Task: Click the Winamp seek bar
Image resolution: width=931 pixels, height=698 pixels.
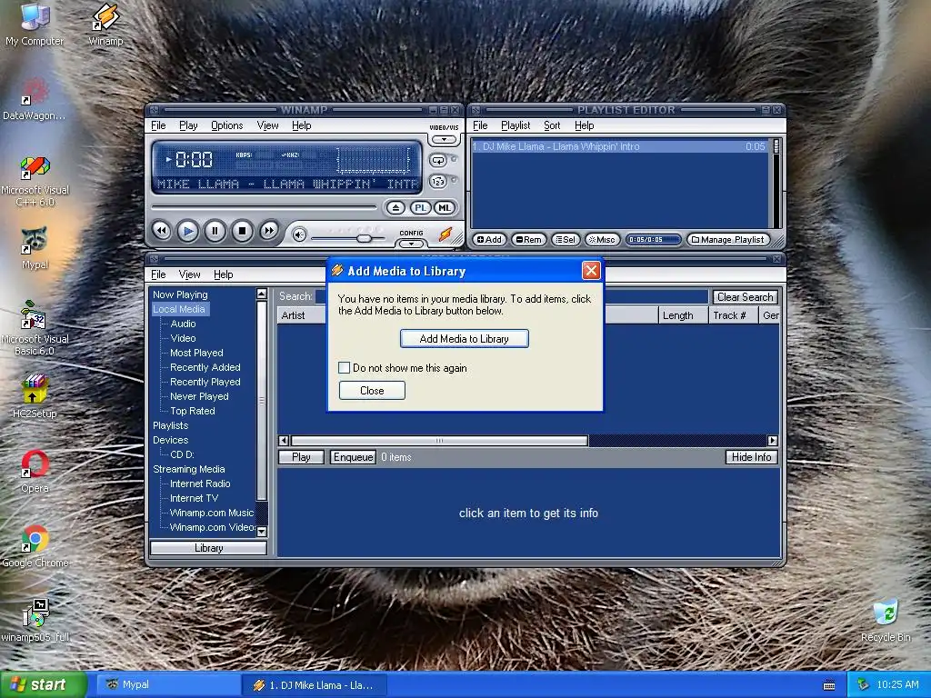Action: [265, 207]
